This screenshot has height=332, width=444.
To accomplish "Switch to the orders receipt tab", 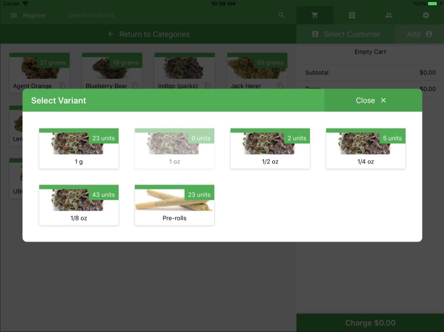I will coord(352,15).
